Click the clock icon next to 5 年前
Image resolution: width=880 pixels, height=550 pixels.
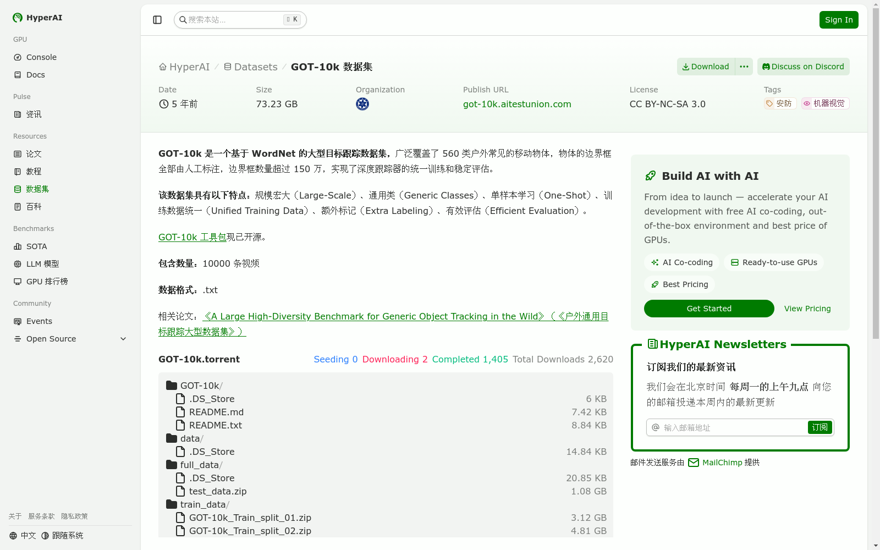click(x=163, y=104)
